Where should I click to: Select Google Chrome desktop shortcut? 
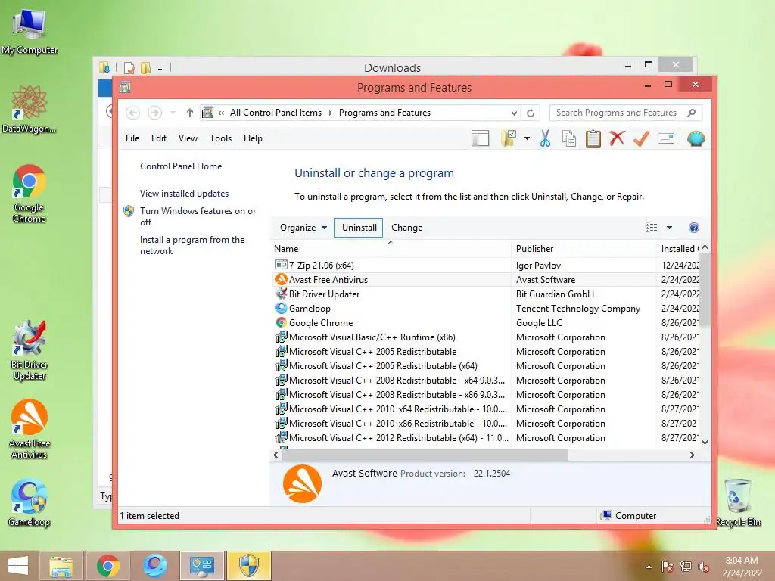(x=30, y=194)
